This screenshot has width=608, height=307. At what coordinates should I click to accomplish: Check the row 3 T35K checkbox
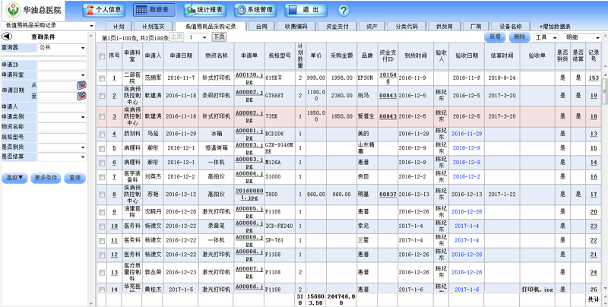(102, 117)
